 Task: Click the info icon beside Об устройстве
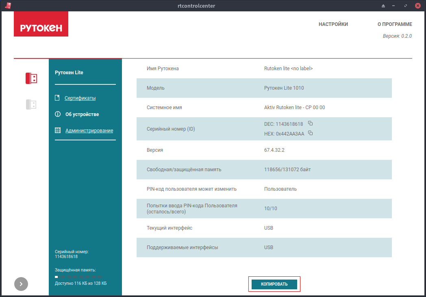[x=58, y=114]
